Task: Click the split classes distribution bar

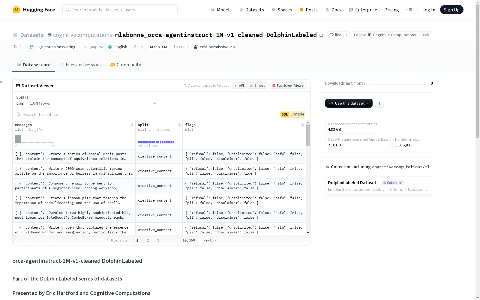Action: 157,142
